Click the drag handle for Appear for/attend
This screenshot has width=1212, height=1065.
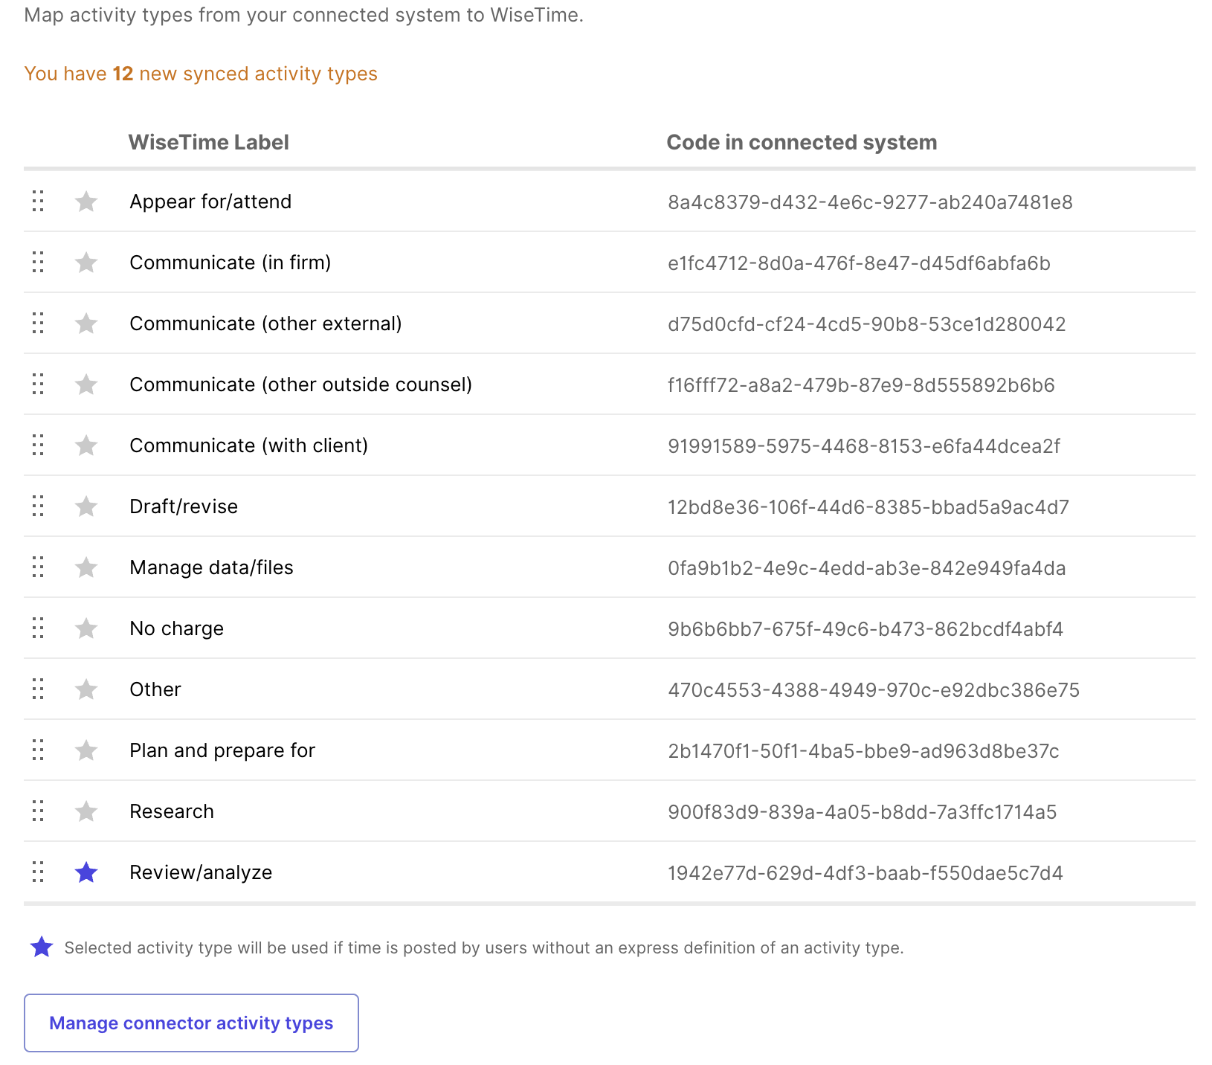pyautogui.click(x=38, y=202)
